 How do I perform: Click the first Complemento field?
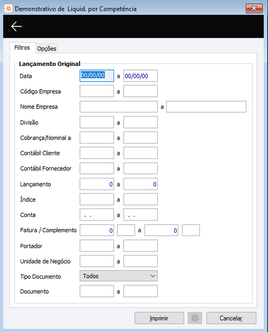point(126,230)
